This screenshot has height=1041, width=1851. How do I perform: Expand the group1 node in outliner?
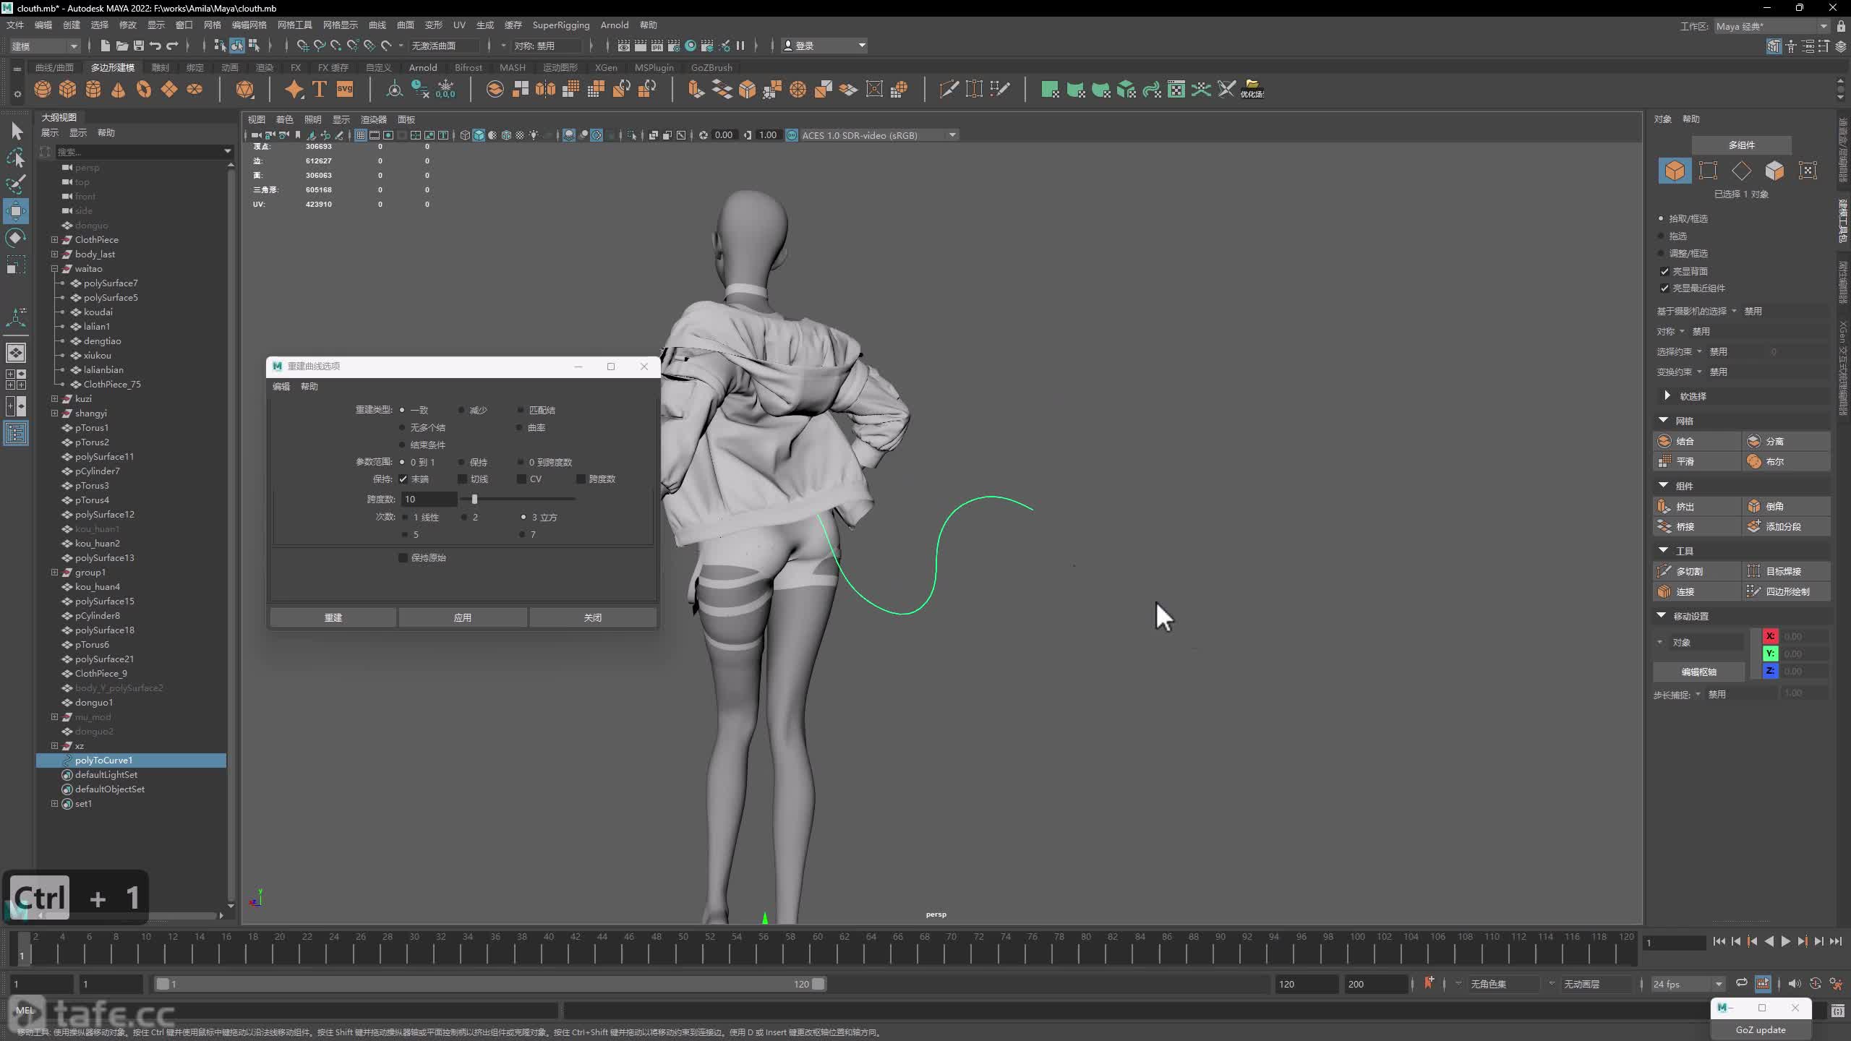click(54, 572)
